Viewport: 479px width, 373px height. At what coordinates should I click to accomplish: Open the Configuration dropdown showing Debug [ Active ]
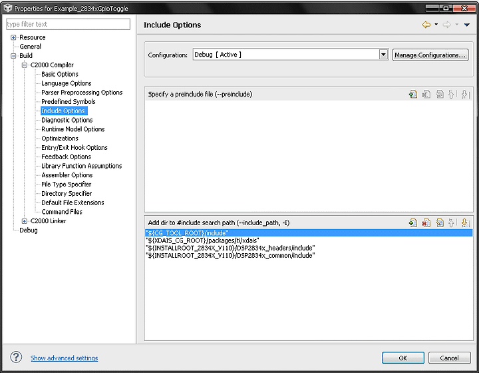click(383, 55)
